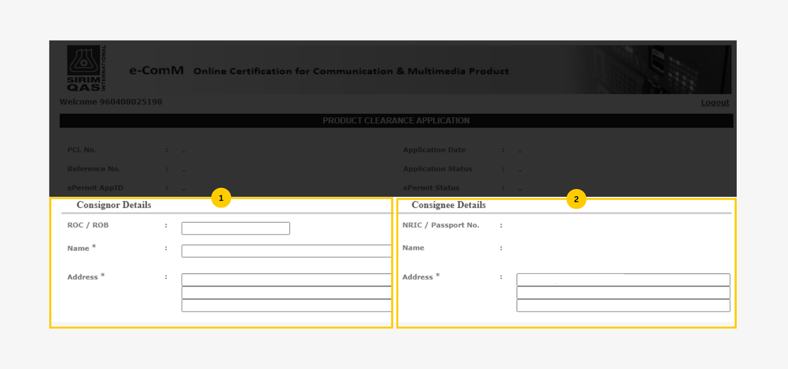Click the yellow badge numbered 1
The image size is (788, 369).
[x=221, y=198]
